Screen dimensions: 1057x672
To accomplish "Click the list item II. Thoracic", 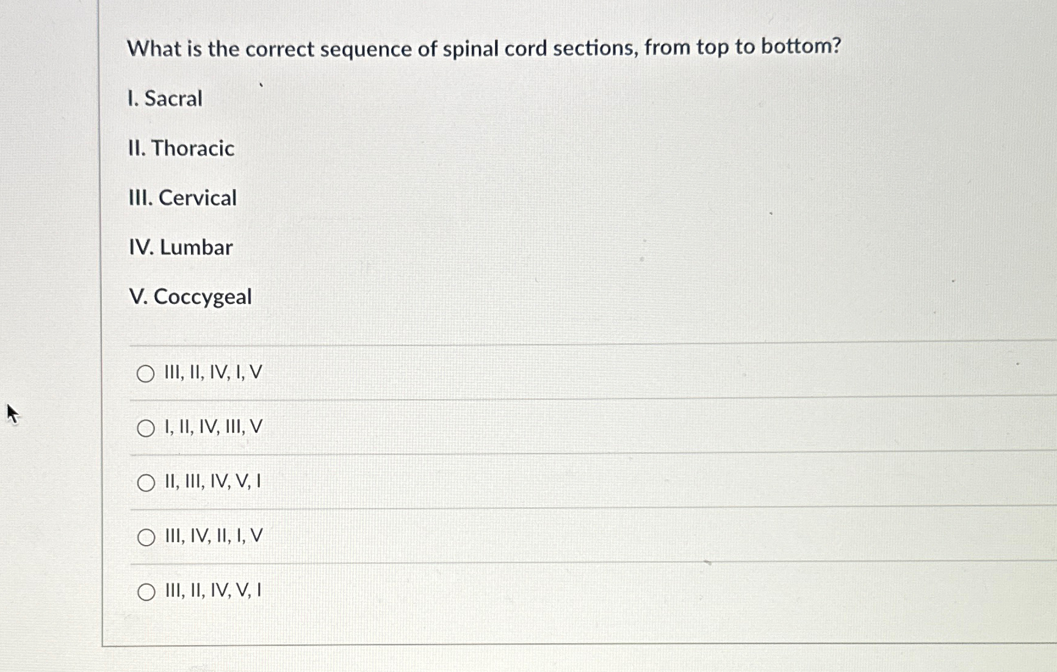I will click(181, 149).
